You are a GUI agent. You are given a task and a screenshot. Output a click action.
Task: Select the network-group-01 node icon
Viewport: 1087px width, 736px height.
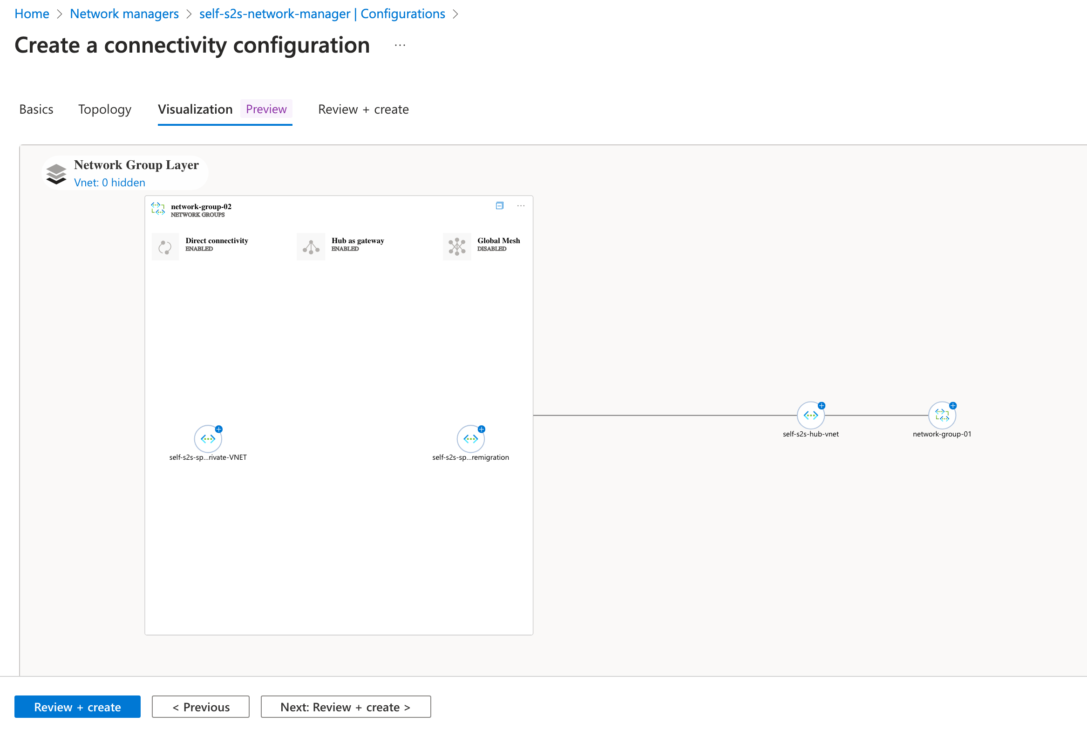942,415
